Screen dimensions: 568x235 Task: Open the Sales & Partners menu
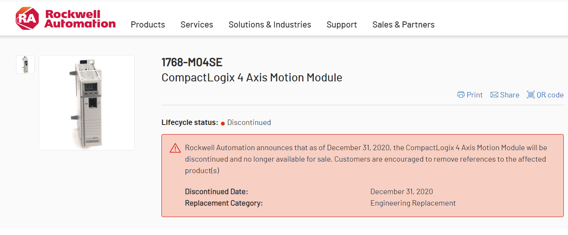(x=403, y=25)
